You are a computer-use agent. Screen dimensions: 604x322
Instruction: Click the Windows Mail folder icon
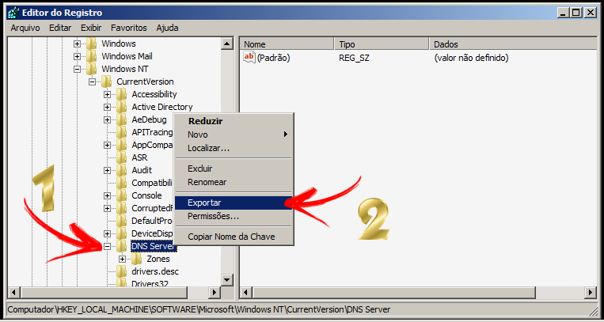coord(91,56)
